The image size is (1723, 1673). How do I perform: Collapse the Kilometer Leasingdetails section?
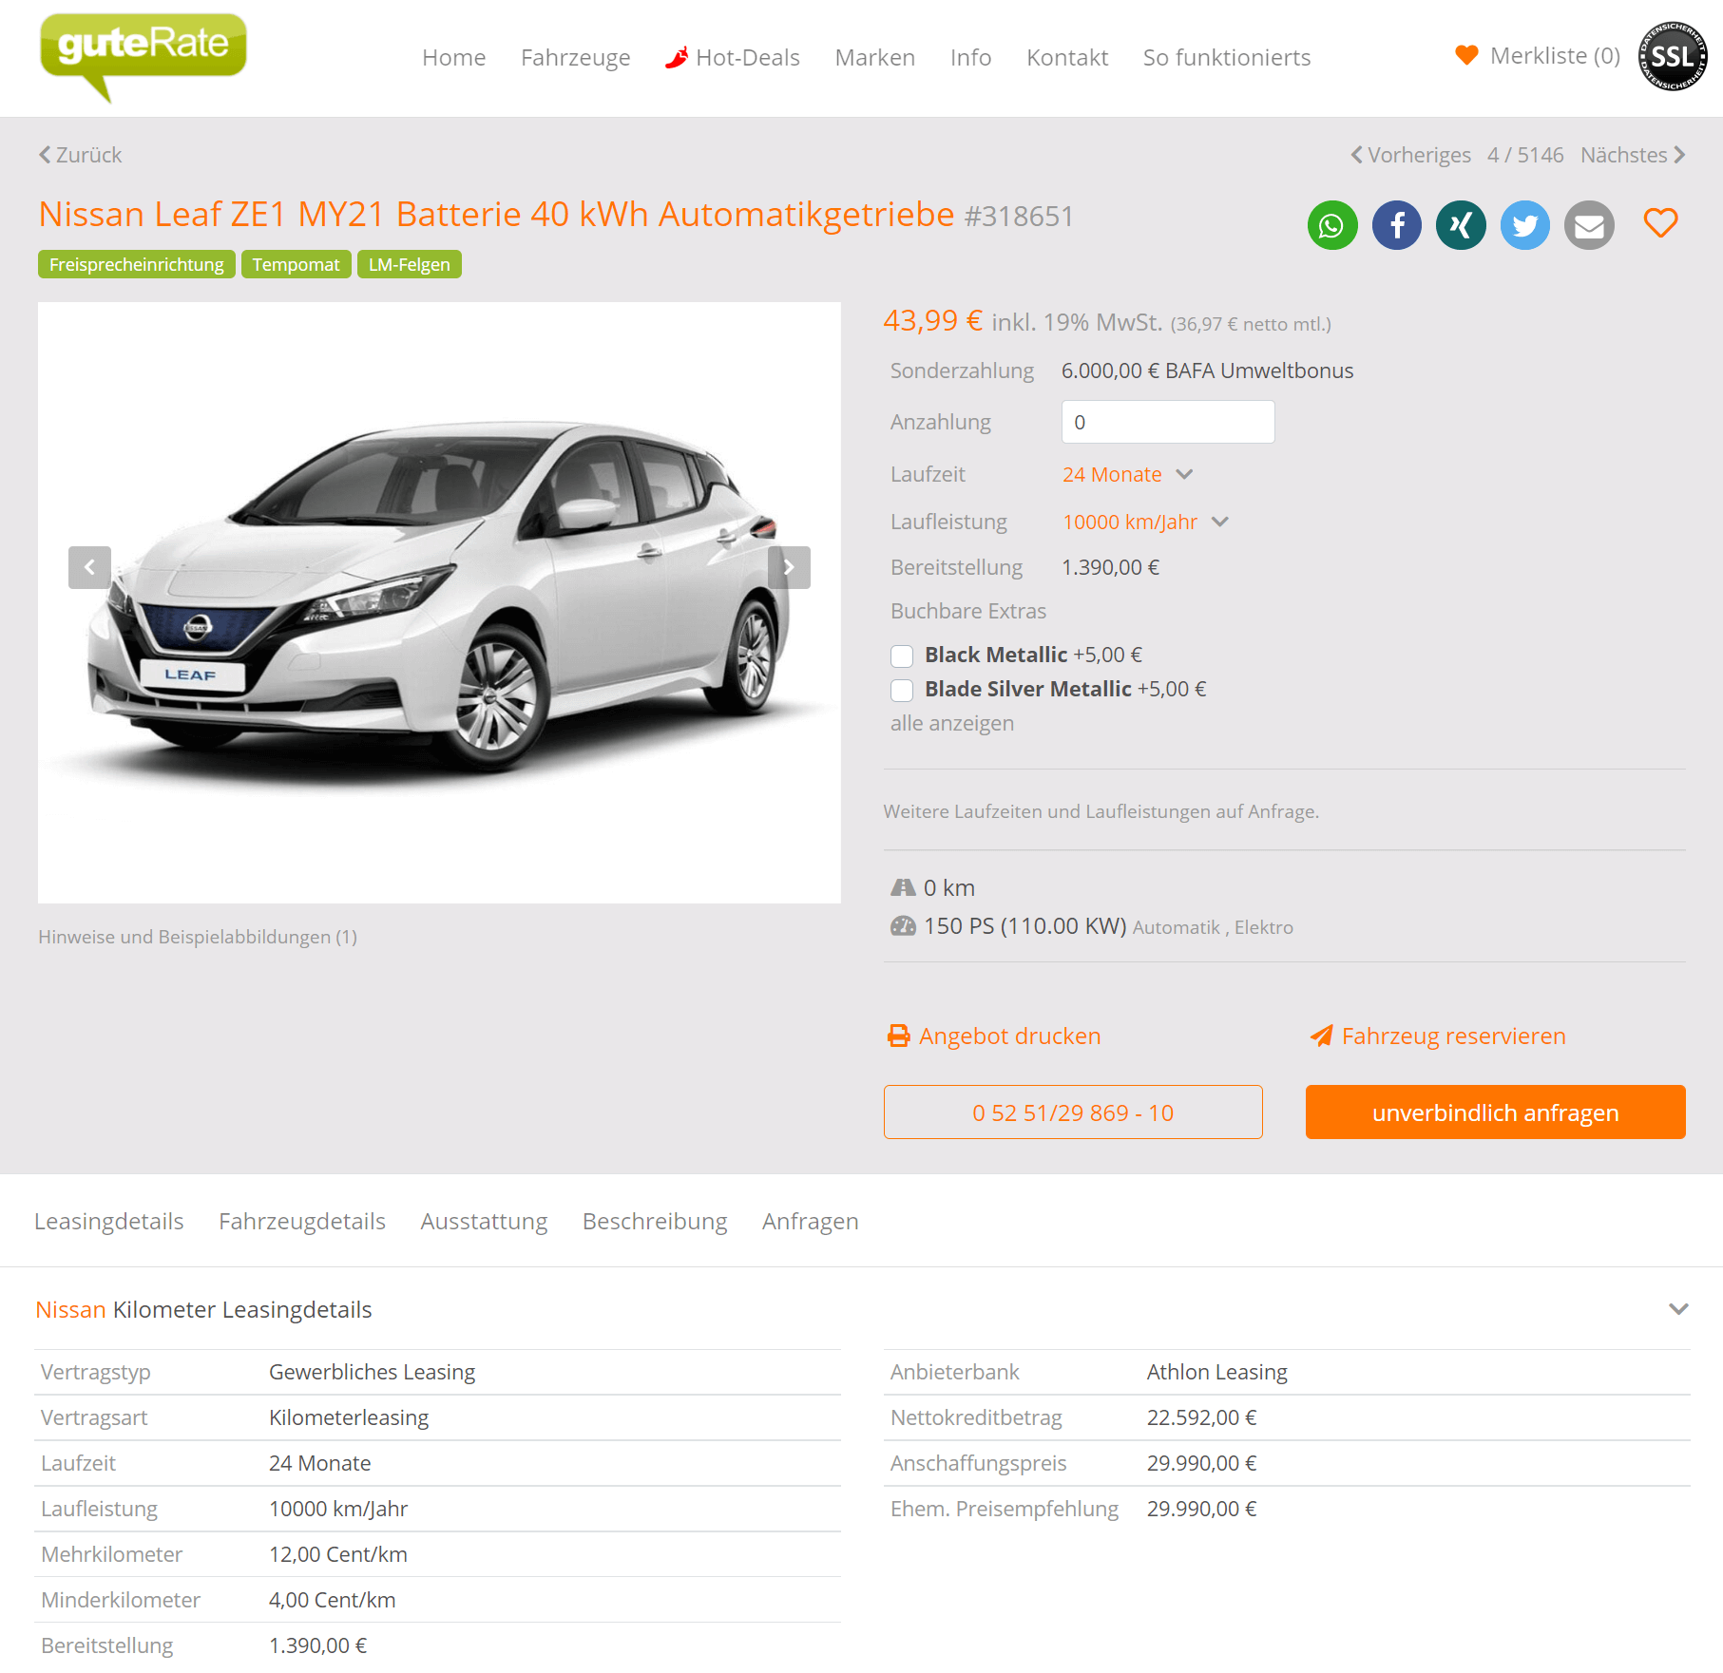point(1678,1309)
